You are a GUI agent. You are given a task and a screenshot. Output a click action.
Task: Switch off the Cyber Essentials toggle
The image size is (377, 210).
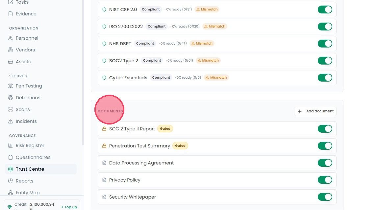click(x=325, y=78)
